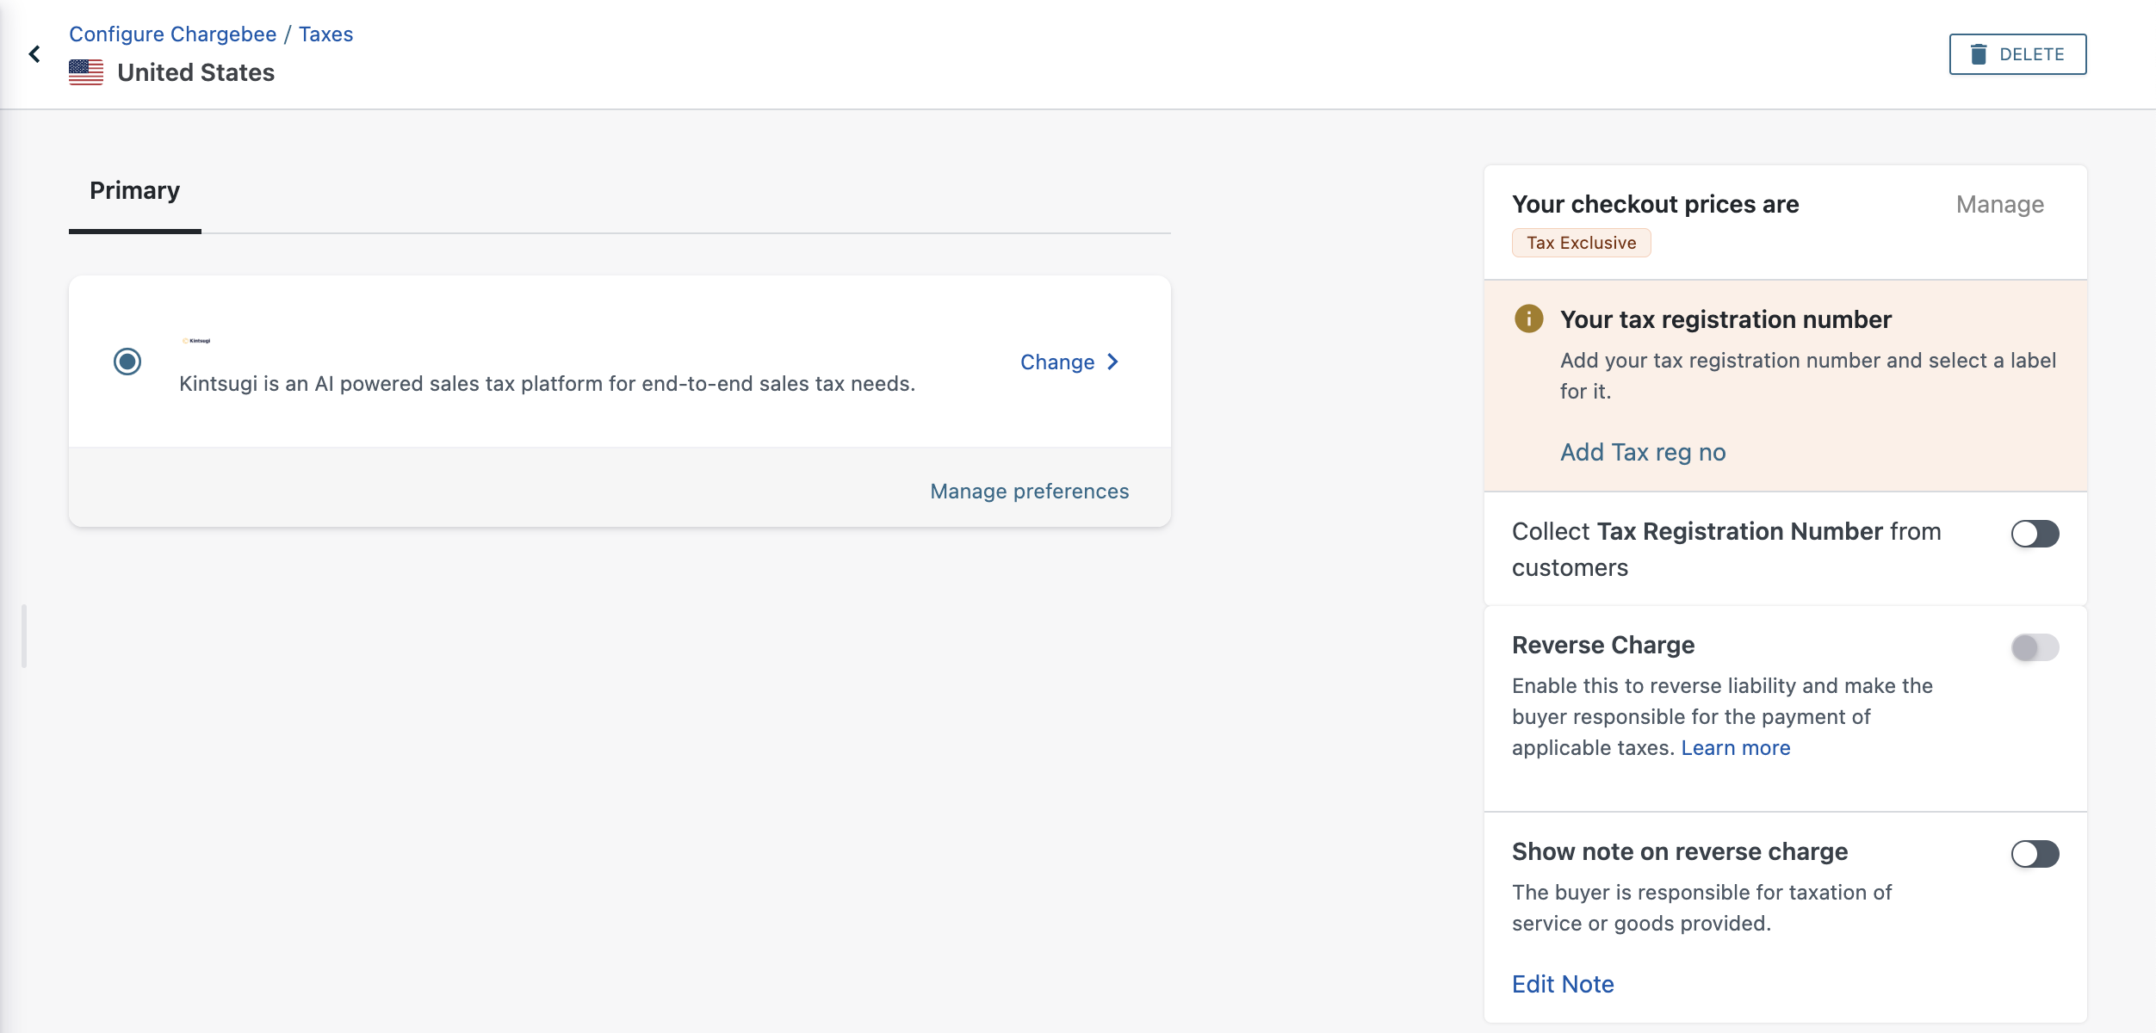Click the Change link for tax provider
Viewport: 2156px width, 1033px height.
click(x=1057, y=362)
